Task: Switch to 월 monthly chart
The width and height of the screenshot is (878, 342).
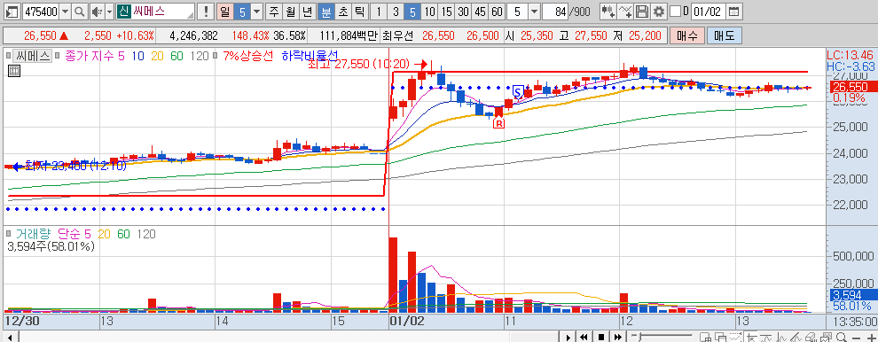Action: [x=290, y=12]
